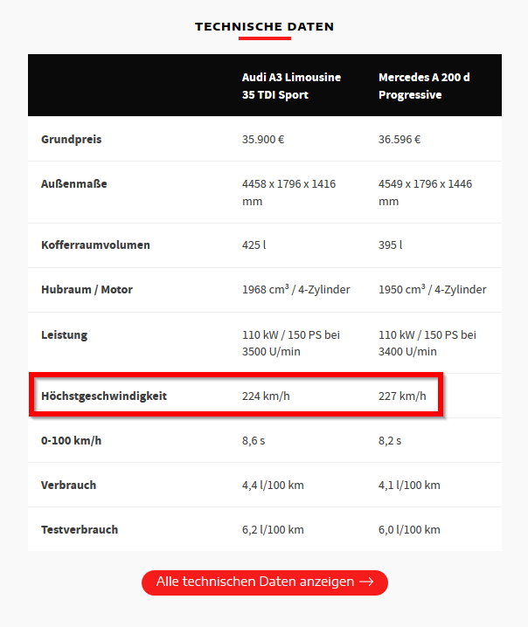Click the Mercedes top speed 227 km/h
This screenshot has width=528, height=627.
coord(402,396)
